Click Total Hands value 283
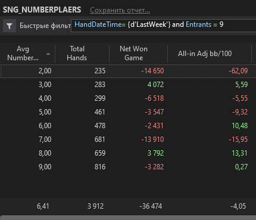The image size is (256, 220). coord(100,85)
